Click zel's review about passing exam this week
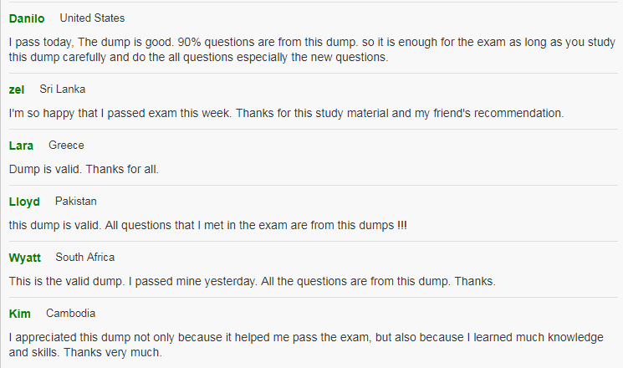 [287, 113]
